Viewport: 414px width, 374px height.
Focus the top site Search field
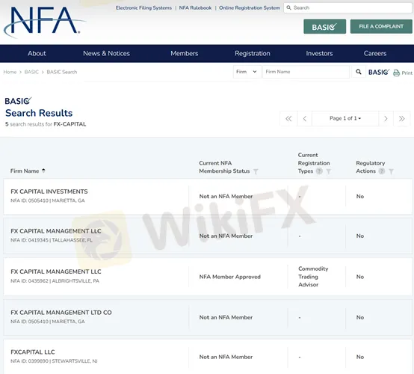[347, 7]
